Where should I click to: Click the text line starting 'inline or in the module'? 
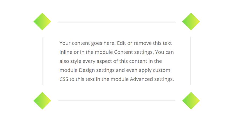click(116, 52)
